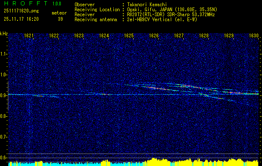Click the Receiving Location Ogaki, Gifu line
The image size is (262, 166).
pos(146,10)
